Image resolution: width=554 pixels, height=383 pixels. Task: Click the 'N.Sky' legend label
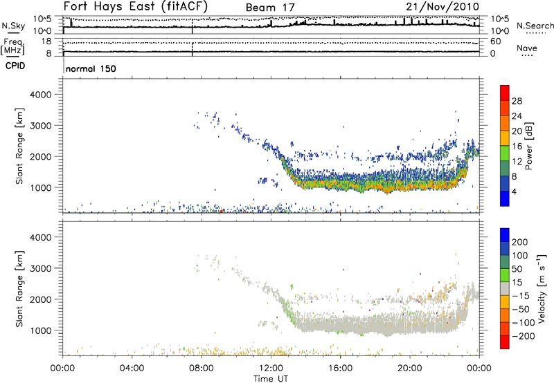tap(13, 26)
